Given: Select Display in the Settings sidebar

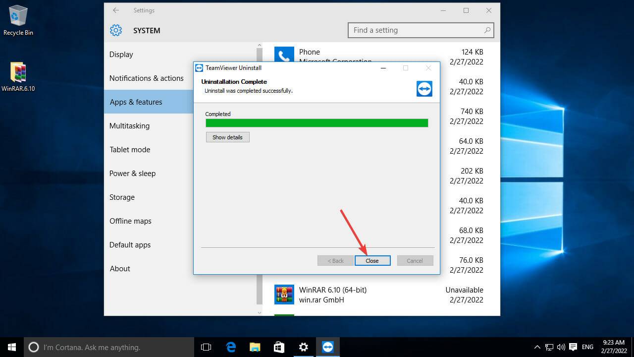Looking at the screenshot, I should [121, 55].
